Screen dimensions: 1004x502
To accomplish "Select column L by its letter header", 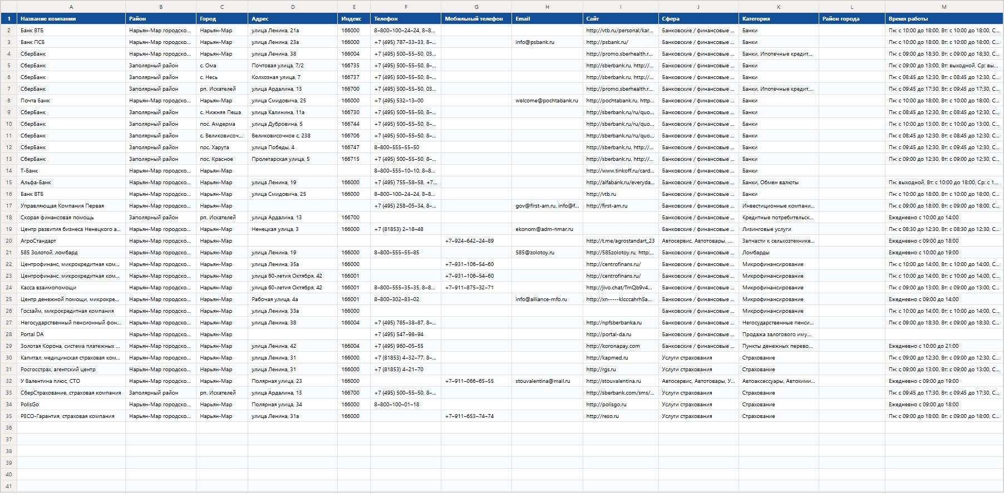I will tap(852, 7).
